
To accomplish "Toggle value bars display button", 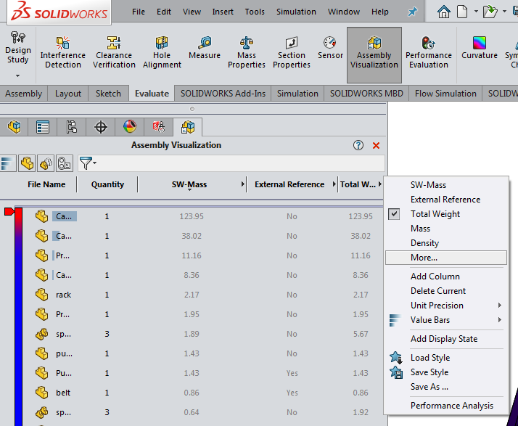I will [7, 163].
